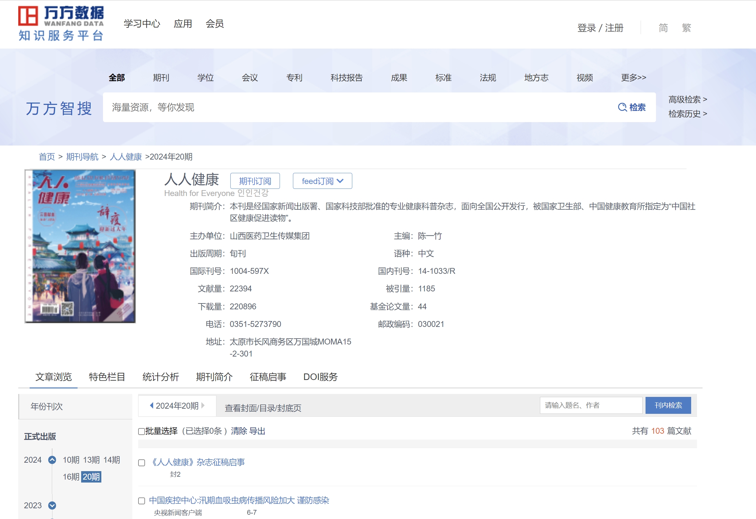Open the 应用 menu
This screenshot has width=756, height=519.
point(183,23)
